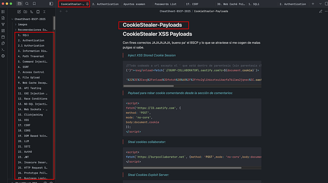Open 8. File Upload note
The width and height of the screenshot is (328, 183).
point(29,77)
